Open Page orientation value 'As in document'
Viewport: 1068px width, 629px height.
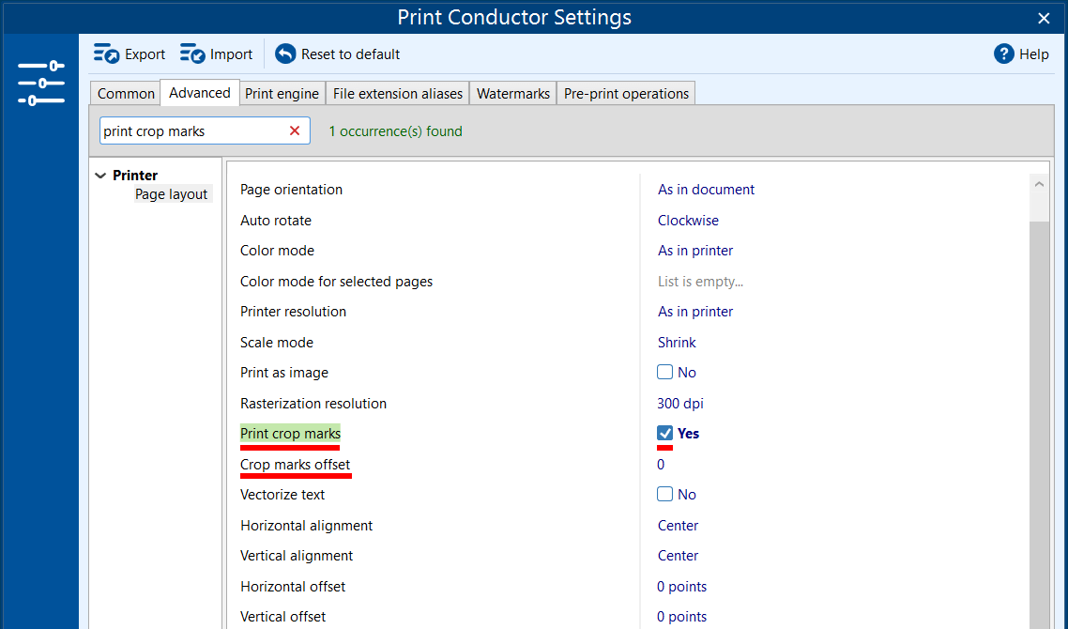706,190
